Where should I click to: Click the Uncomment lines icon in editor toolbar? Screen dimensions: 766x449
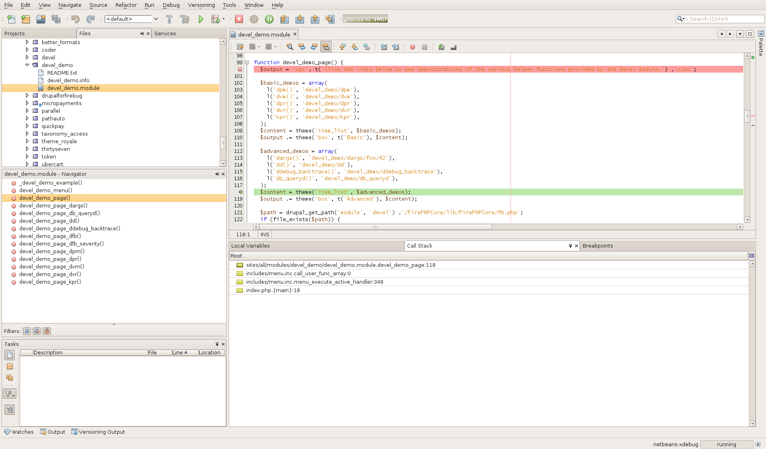point(454,47)
